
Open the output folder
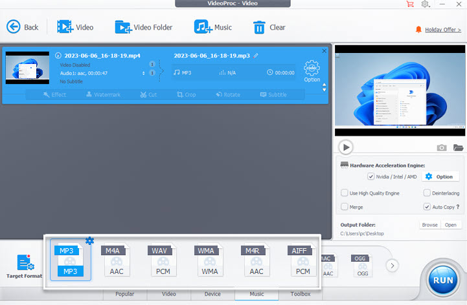pos(451,225)
